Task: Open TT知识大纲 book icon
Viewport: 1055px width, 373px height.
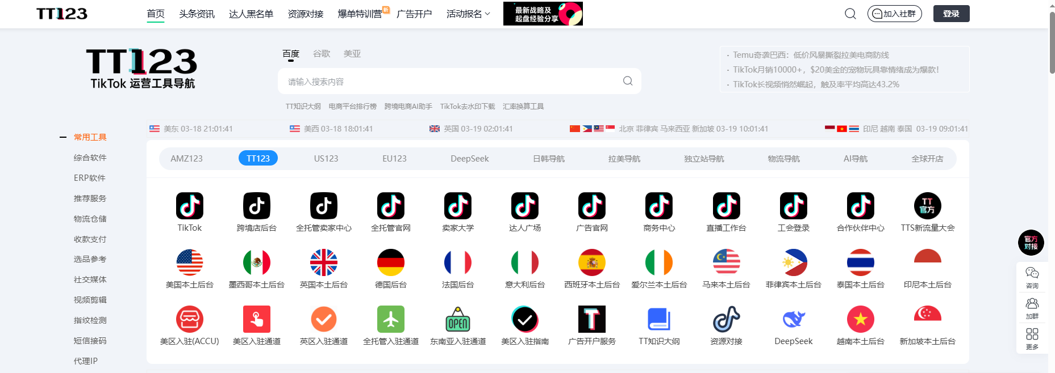Action: pyautogui.click(x=659, y=319)
